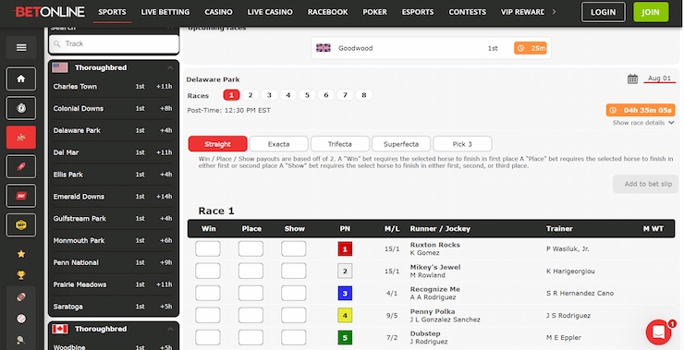The height and width of the screenshot is (350, 684).
Task: Open the calendar date picker icon
Action: [x=632, y=78]
